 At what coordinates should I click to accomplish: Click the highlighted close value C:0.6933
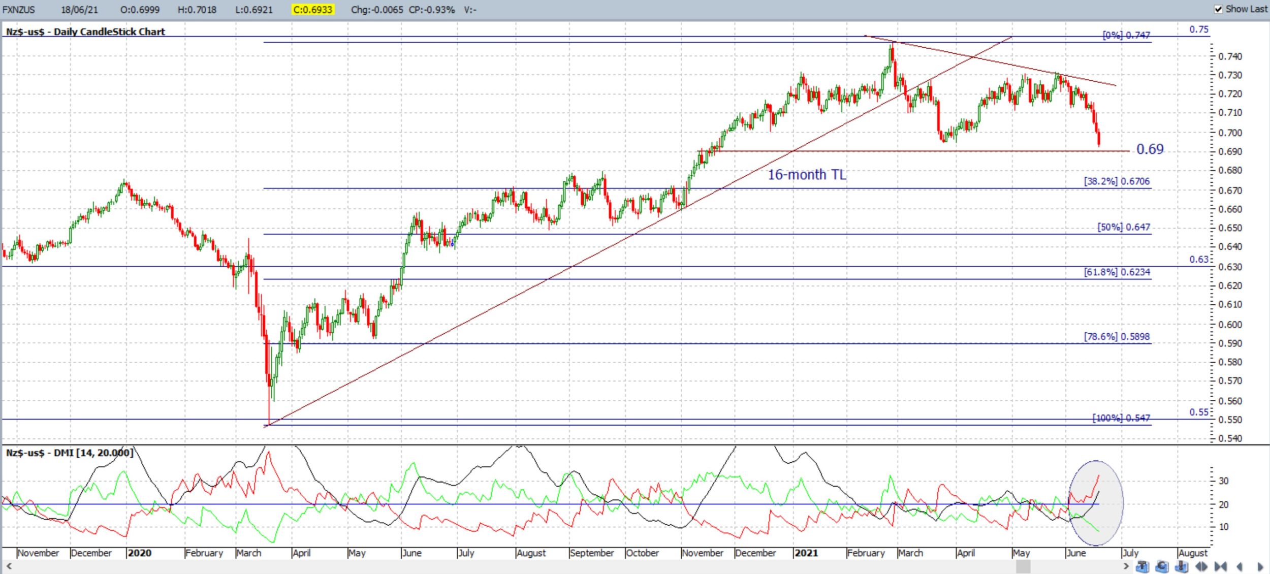click(313, 10)
